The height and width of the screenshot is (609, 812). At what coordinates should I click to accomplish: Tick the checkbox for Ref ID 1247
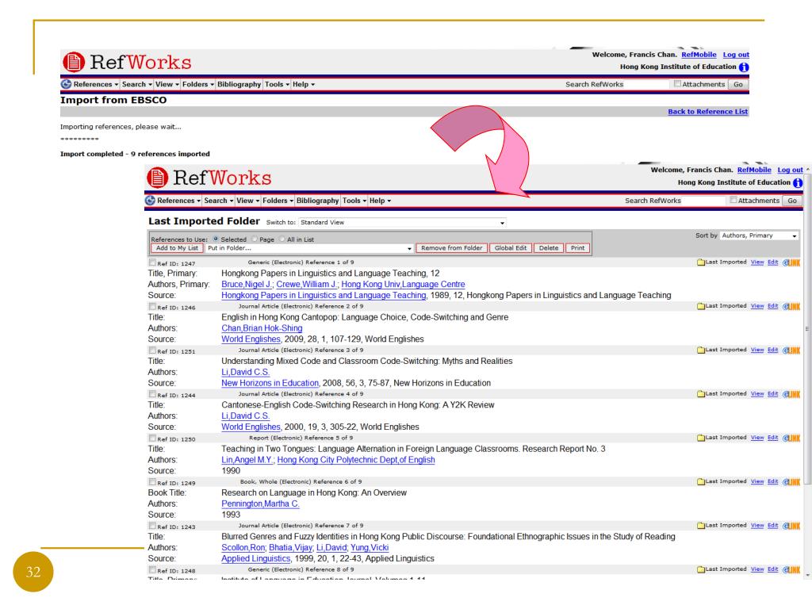coord(153,262)
